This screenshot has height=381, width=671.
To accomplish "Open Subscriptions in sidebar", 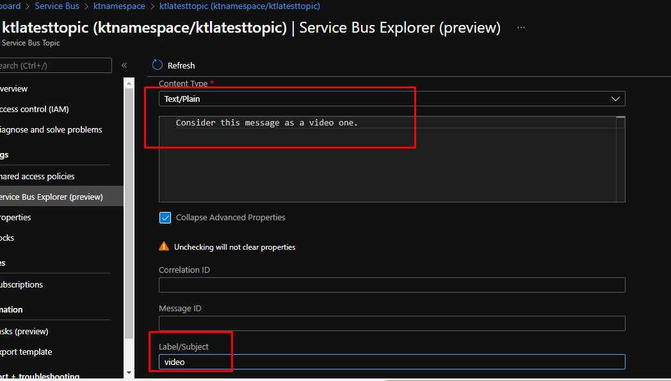I will pos(22,284).
